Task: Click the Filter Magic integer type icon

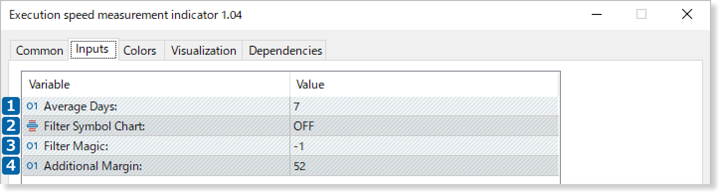Action: (x=32, y=146)
